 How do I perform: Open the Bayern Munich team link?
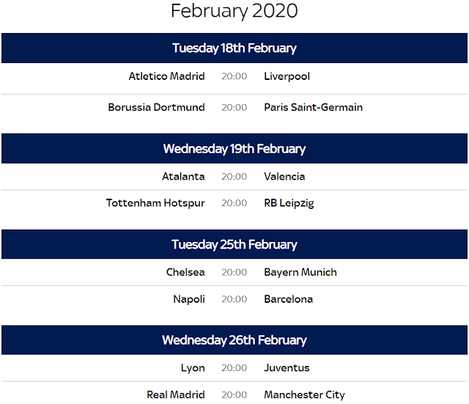coord(300,273)
